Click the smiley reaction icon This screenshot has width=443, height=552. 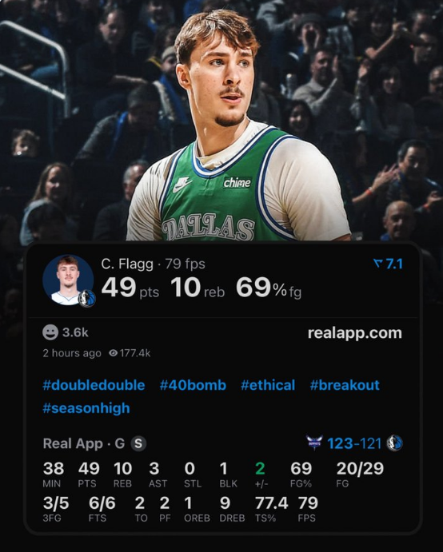point(50,332)
